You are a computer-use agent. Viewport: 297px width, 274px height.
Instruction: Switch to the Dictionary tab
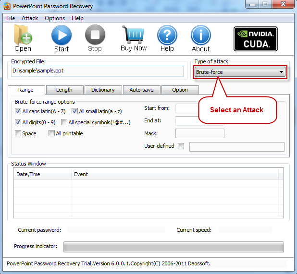tap(103, 90)
